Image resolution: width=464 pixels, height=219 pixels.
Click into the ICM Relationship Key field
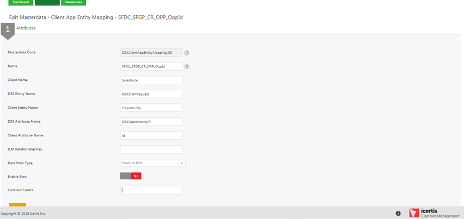[151, 149]
